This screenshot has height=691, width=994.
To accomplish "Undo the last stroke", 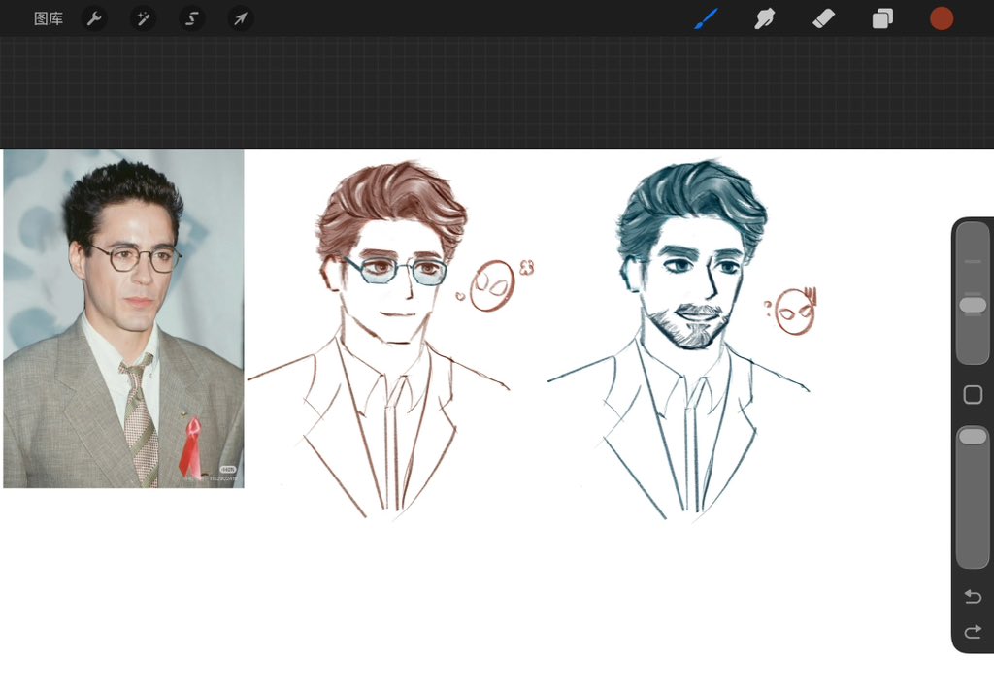I will point(973,597).
